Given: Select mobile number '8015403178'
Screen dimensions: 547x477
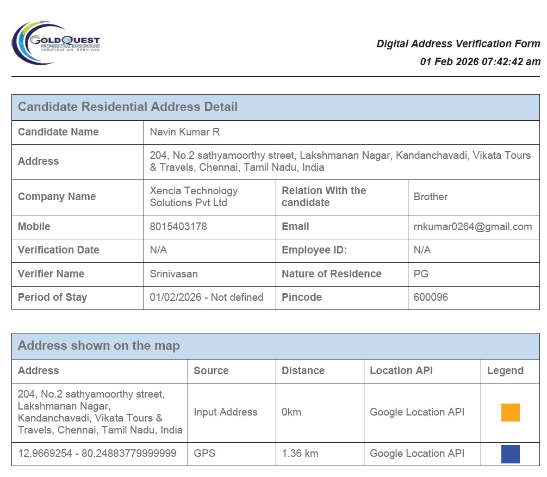Looking at the screenshot, I should pyautogui.click(x=178, y=226).
